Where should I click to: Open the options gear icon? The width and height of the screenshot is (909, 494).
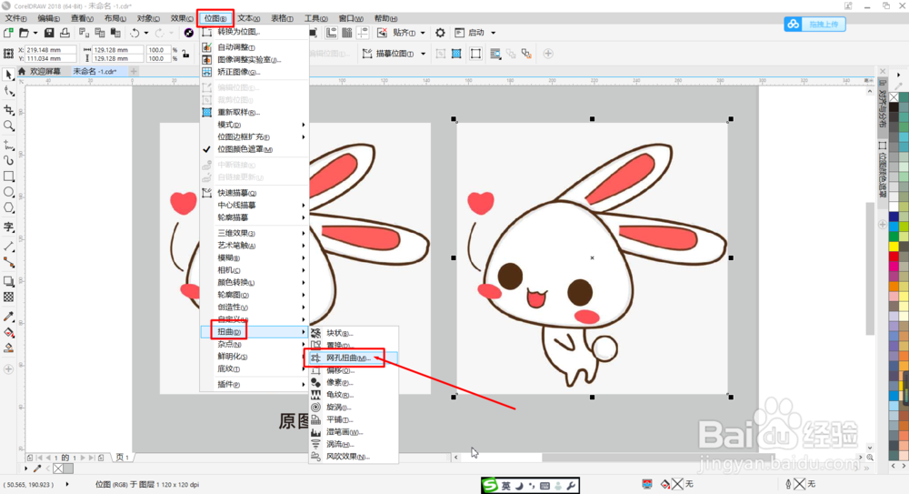click(440, 33)
